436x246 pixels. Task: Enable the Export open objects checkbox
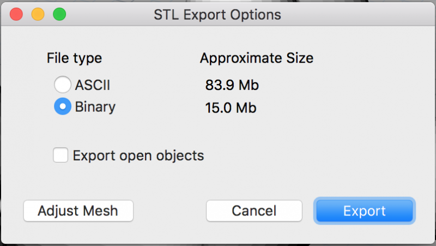pyautogui.click(x=60, y=155)
